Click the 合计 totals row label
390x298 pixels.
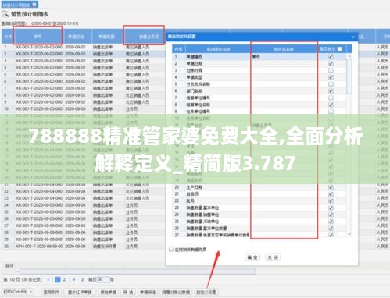tap(9, 265)
